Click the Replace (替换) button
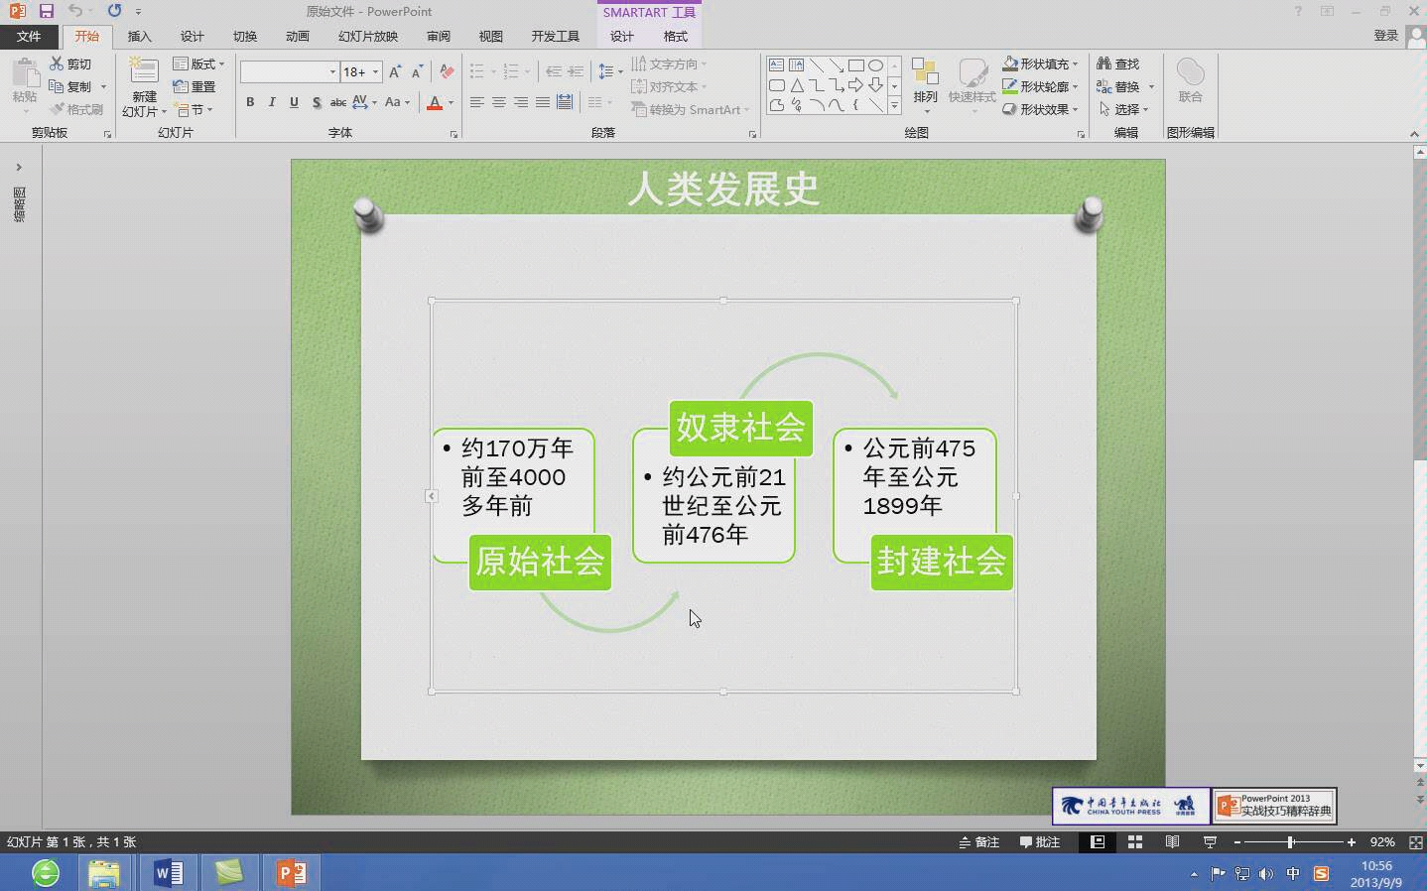This screenshot has width=1427, height=891. 1118,86
